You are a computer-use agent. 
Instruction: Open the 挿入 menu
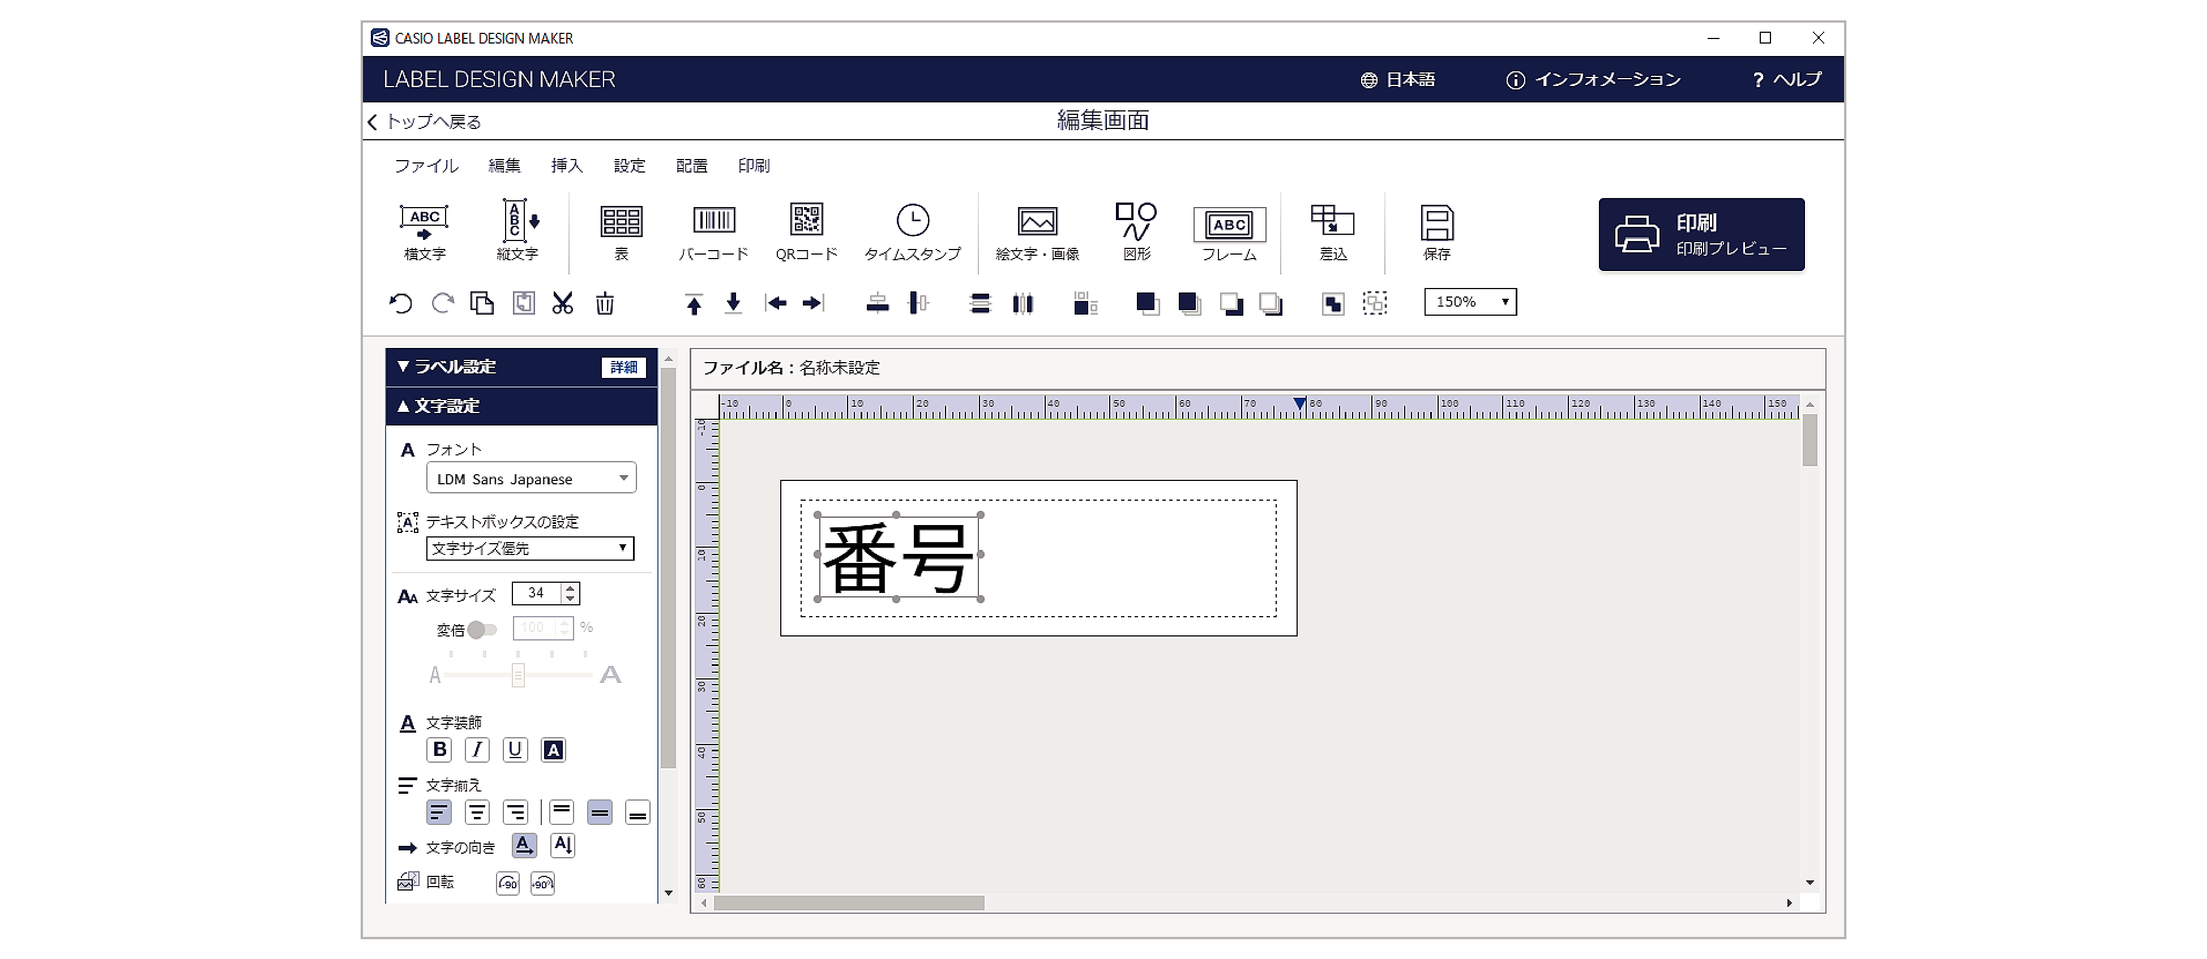566,165
